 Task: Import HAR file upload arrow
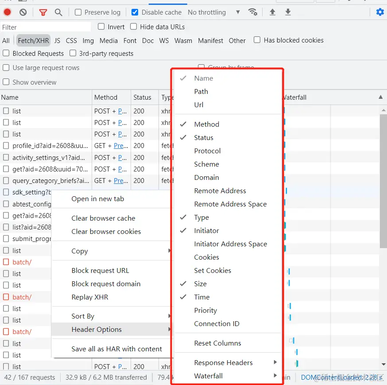pos(272,12)
